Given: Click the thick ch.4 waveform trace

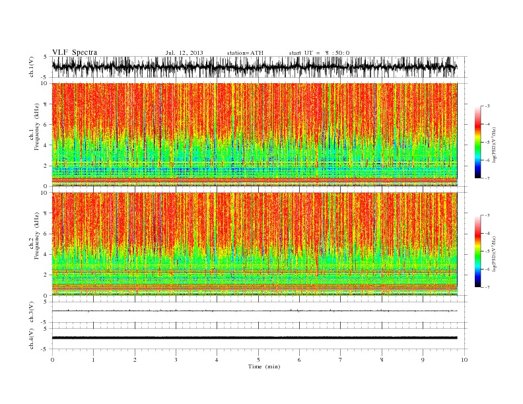Looking at the screenshot, I should pos(254,338).
